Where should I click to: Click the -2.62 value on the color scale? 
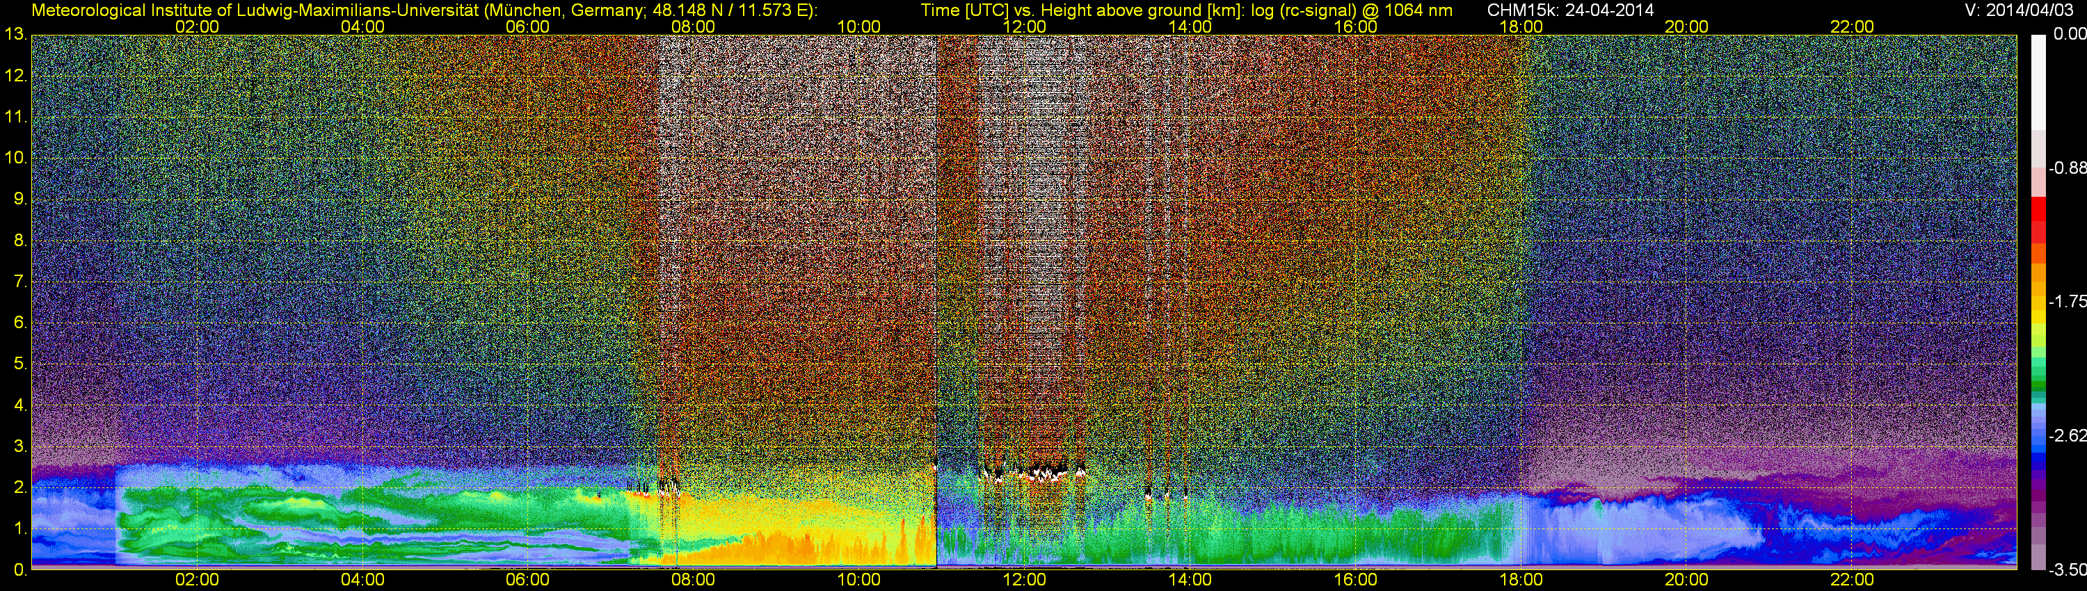(x=2067, y=435)
